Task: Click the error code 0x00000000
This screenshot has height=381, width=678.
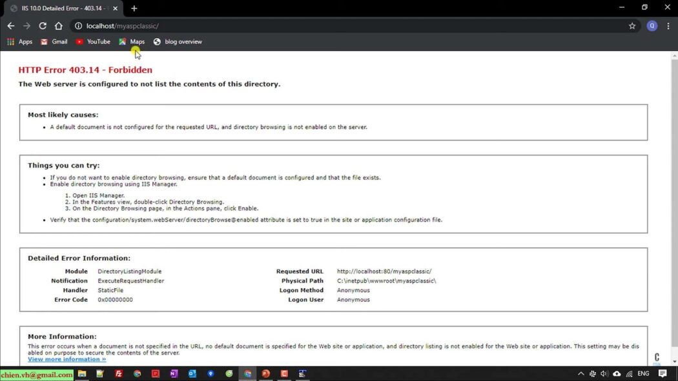Action: pyautogui.click(x=115, y=300)
